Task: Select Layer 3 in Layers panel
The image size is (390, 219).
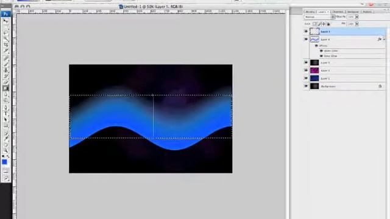Action: [344, 63]
